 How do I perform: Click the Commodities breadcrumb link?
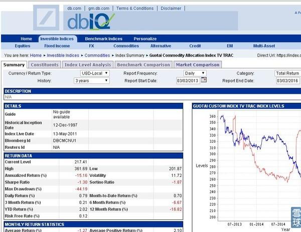pos(97,56)
